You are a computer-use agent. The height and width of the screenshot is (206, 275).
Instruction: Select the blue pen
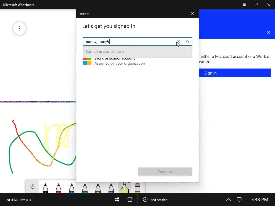71,188
